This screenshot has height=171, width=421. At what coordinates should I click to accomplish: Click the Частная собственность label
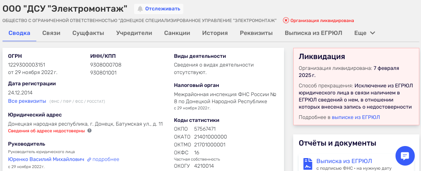pyautogui.click(x=197, y=159)
